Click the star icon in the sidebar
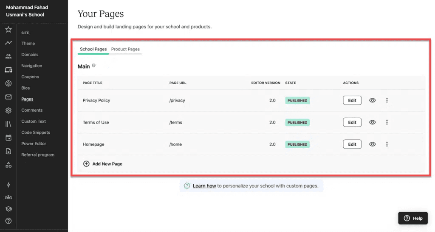Image resolution: width=435 pixels, height=232 pixels. pyautogui.click(x=8, y=29)
